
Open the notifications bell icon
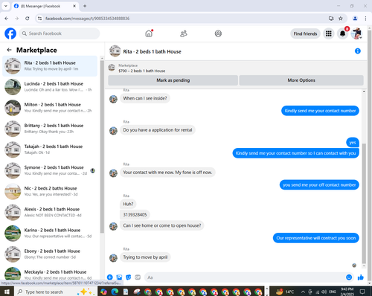342,33
